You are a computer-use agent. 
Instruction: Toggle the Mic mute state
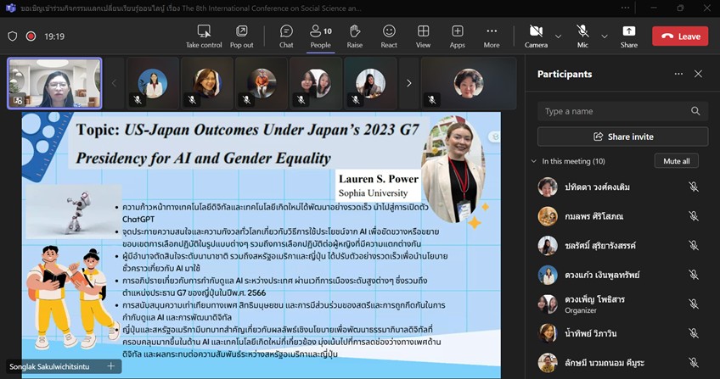(582, 36)
